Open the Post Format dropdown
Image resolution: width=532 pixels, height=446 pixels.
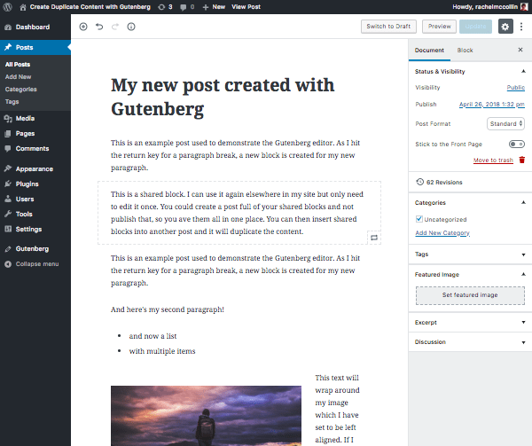pos(506,124)
